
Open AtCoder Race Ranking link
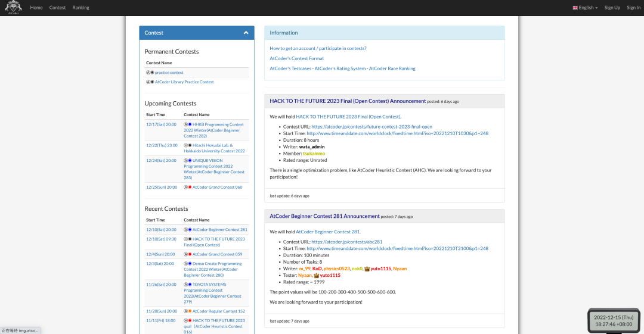coord(392,68)
